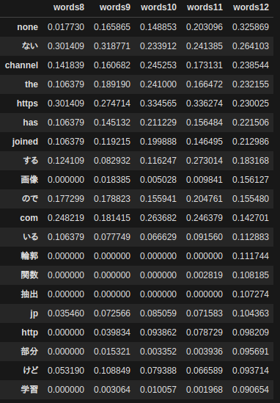Select the 'channel' row label

pyautogui.click(x=21, y=65)
